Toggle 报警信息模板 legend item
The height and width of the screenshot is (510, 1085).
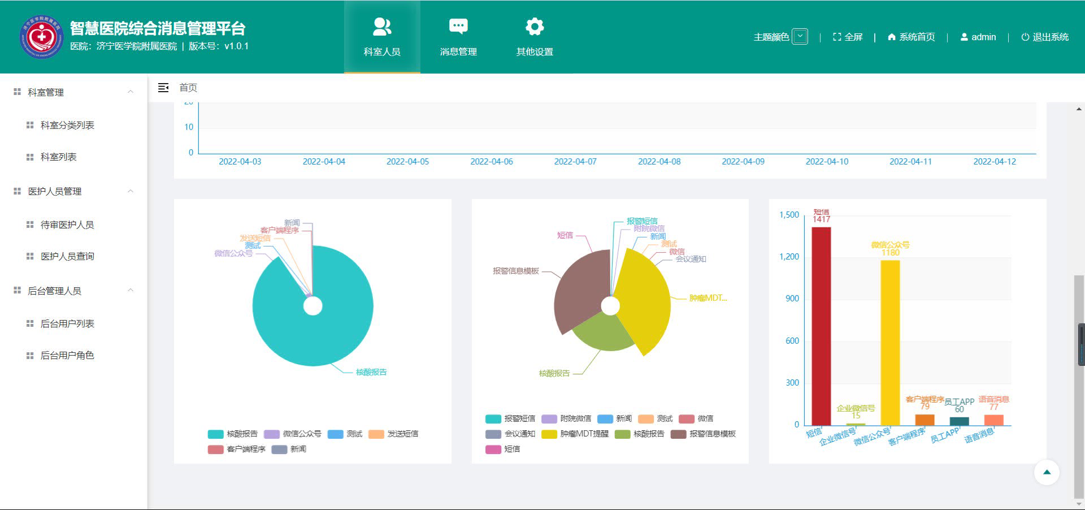coord(704,434)
